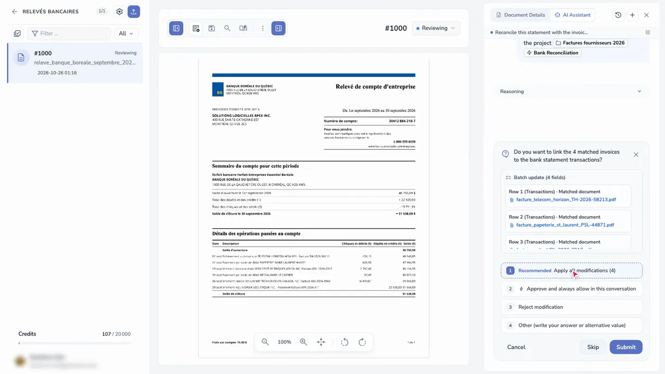Select document #1000 in the list

(x=75, y=63)
